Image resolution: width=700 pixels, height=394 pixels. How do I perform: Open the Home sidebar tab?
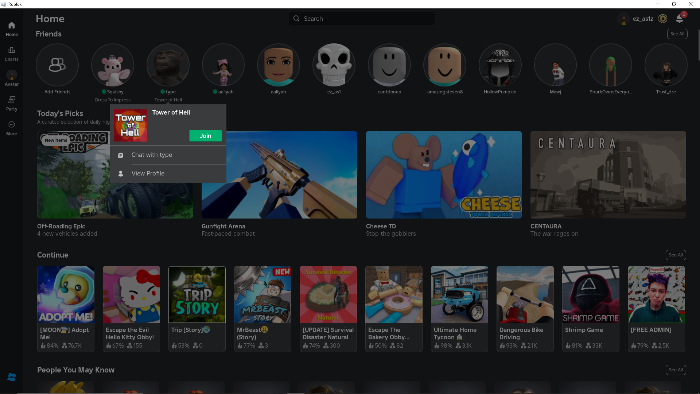point(12,29)
